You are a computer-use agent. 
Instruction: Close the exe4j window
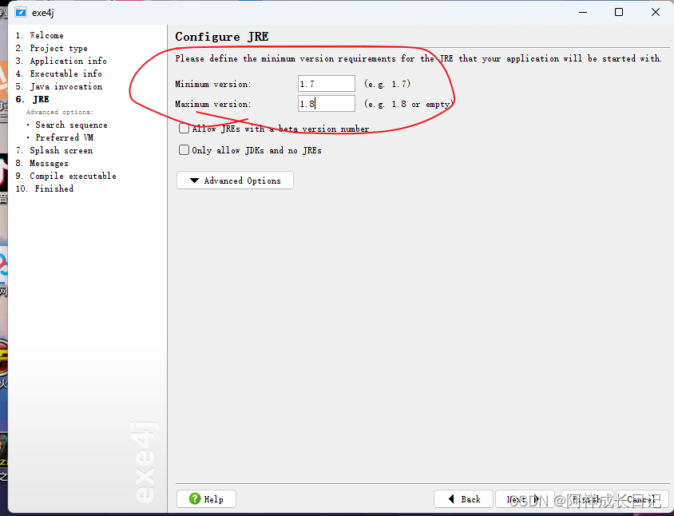[655, 12]
